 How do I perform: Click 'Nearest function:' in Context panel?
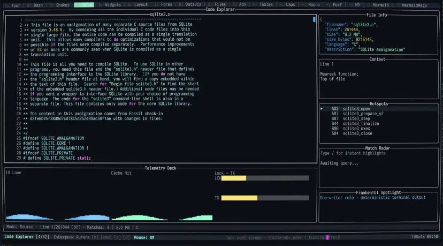[x=339, y=74]
